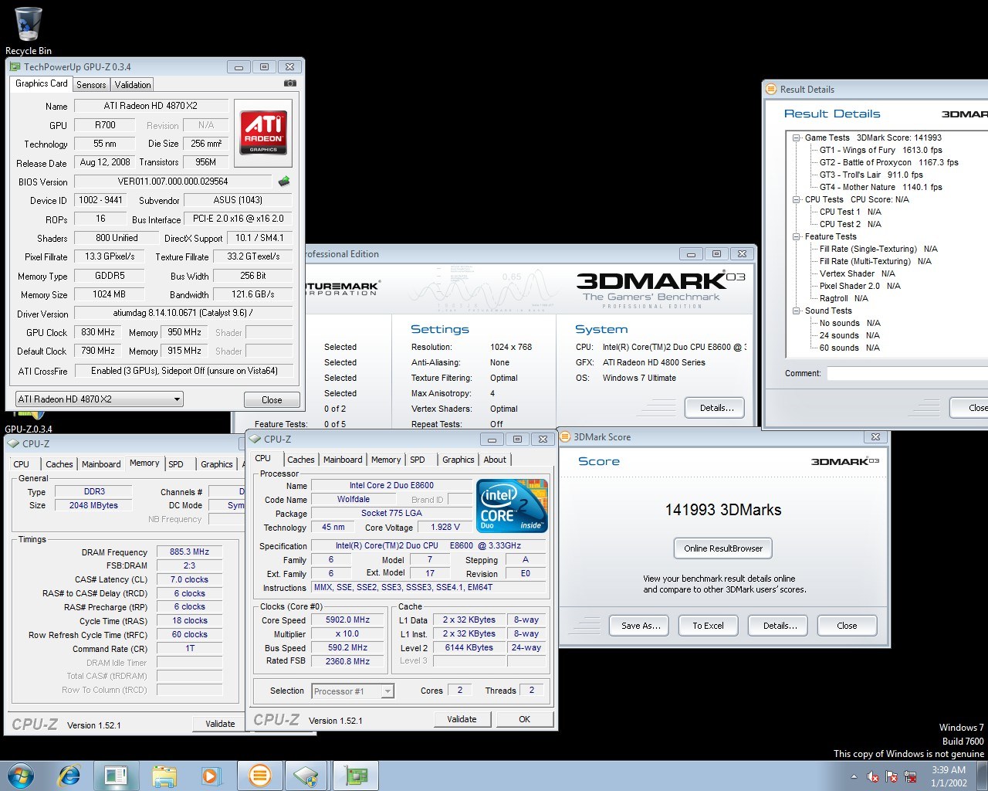Click the taskbar button next to Internet Explorer
This screenshot has width=988, height=791.
[117, 776]
